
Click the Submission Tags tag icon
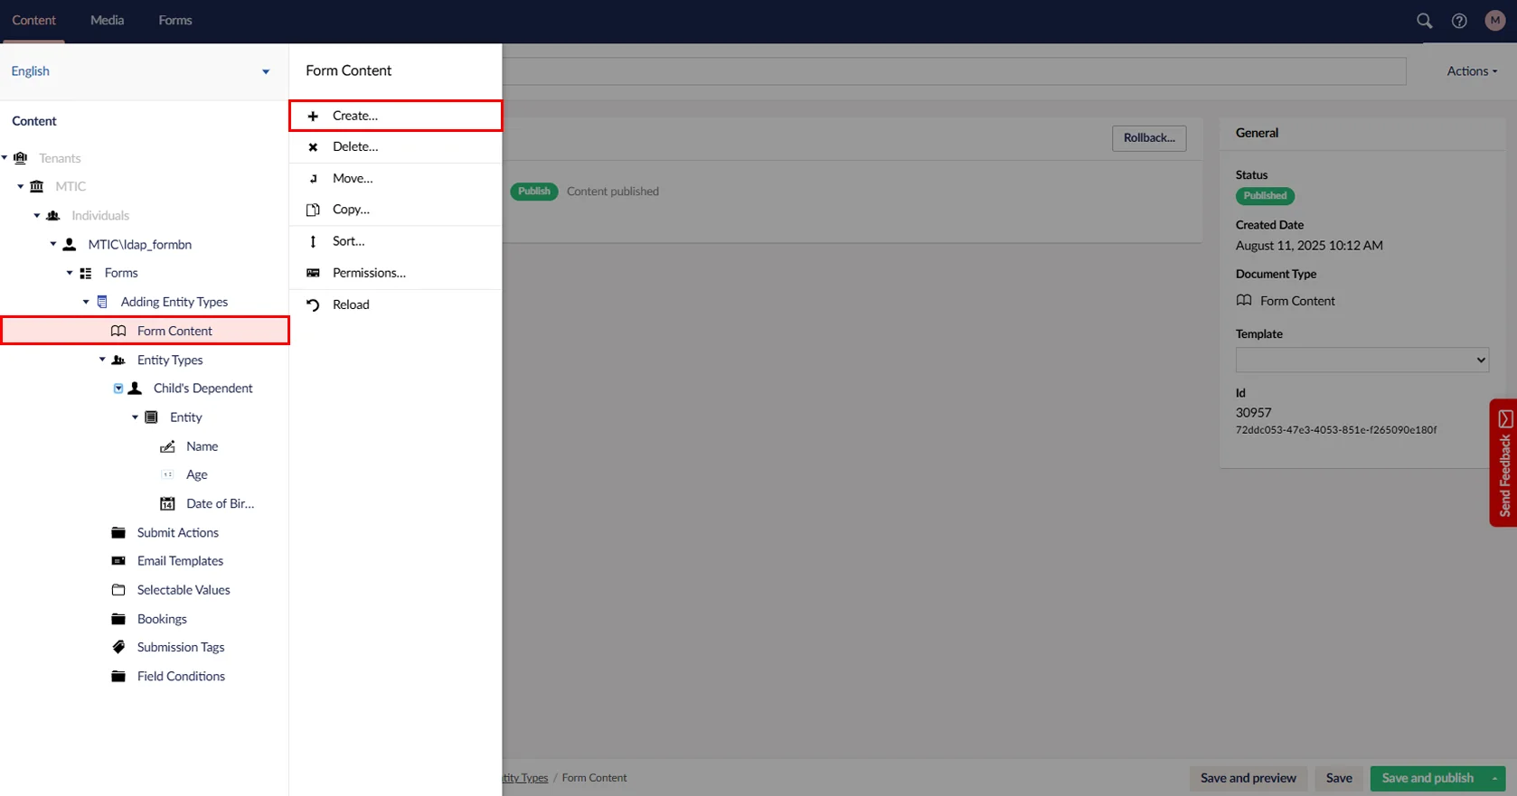[118, 647]
